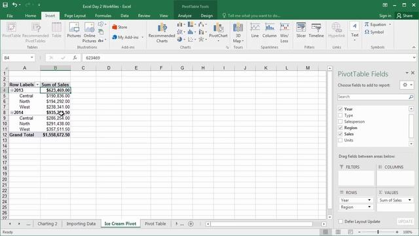Viewport: 419px width, 236px height.
Task: Open Sum of Sales dropdown in Values
Action: (409, 200)
